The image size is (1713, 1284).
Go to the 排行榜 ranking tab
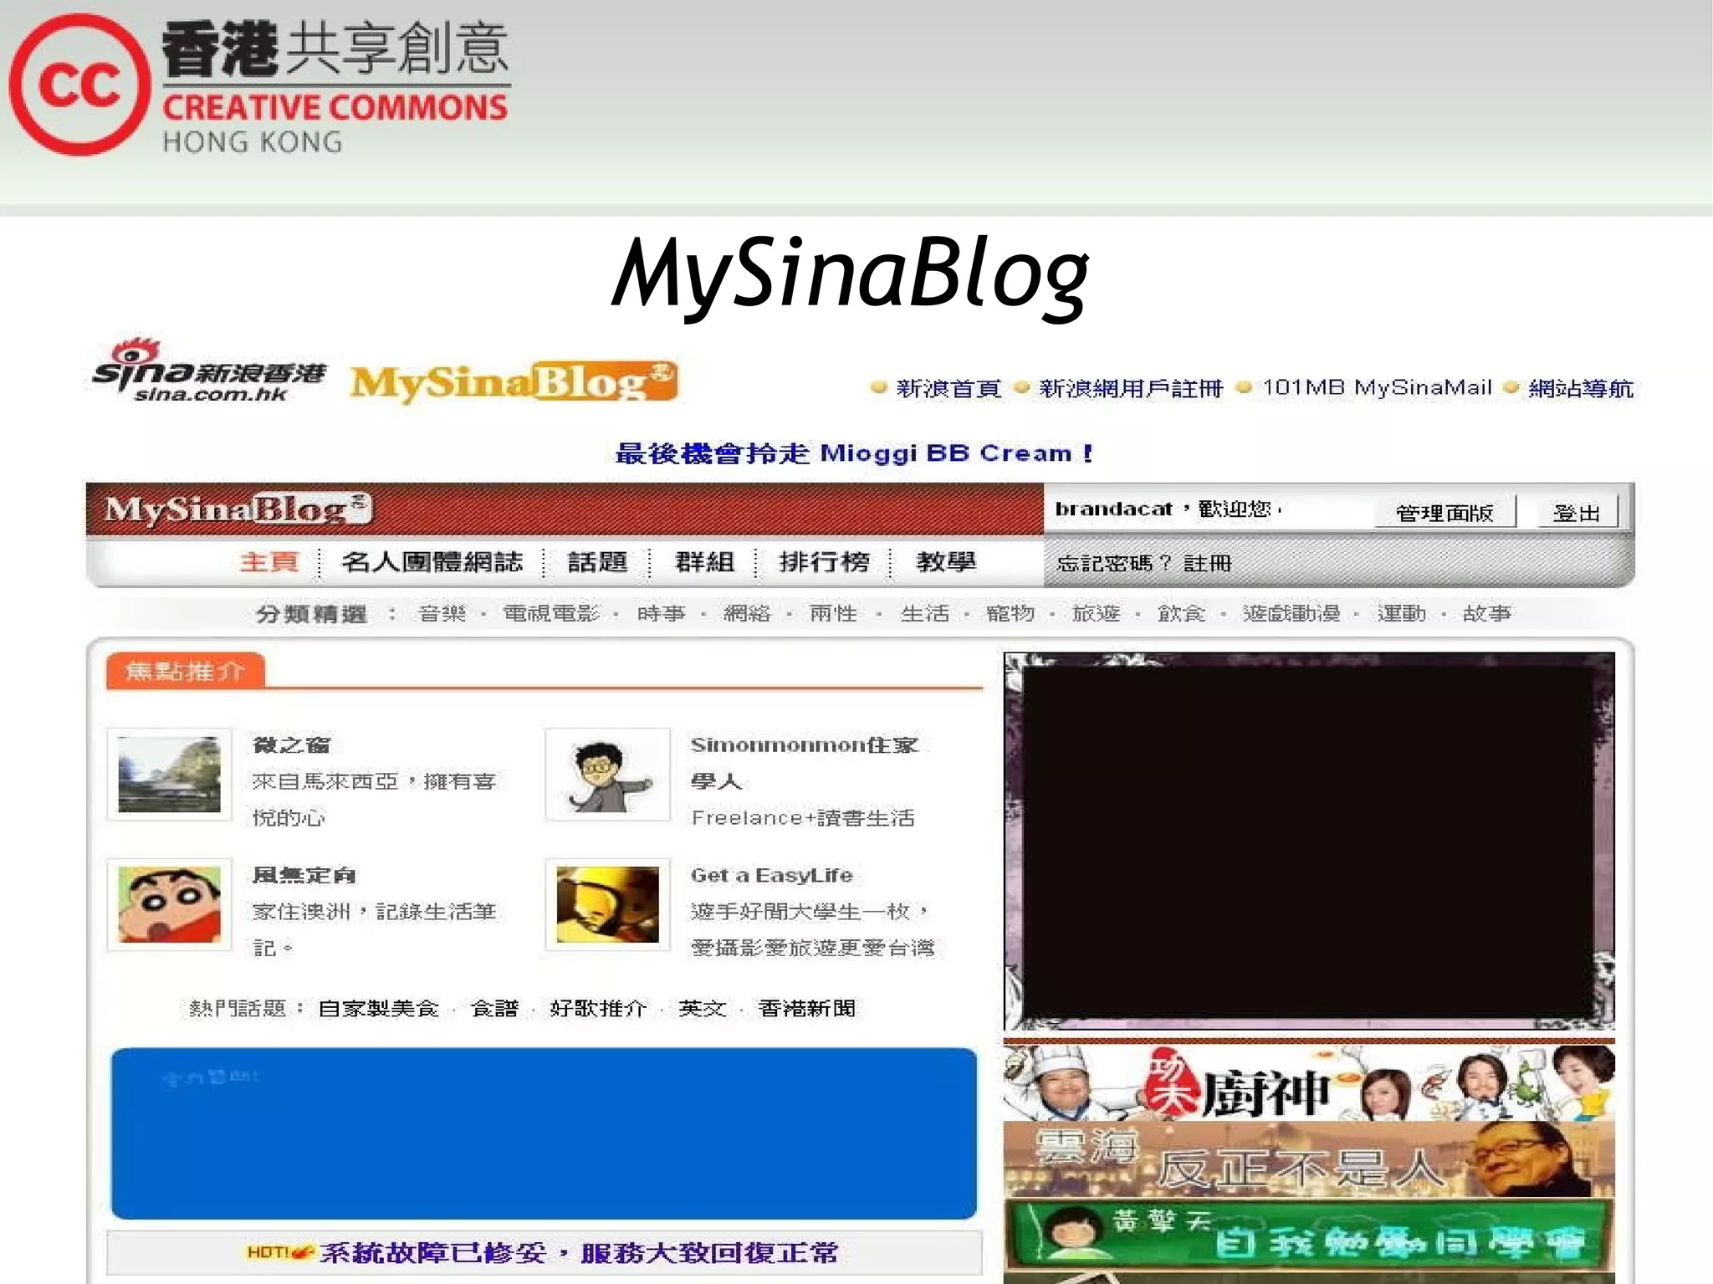[824, 562]
